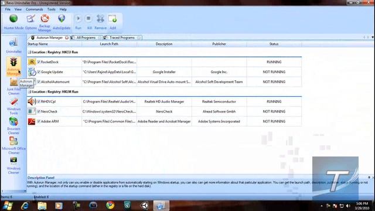Screen dimensions: 375x211
Task: Click the Google Update entry icon
Action: click(x=32, y=72)
